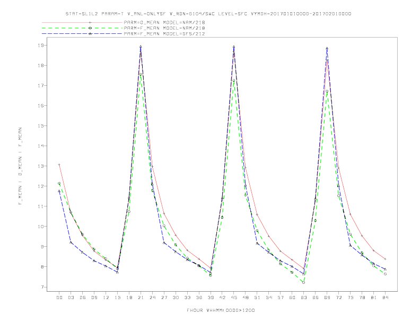Click forecast hour label 03 on x-axis

[71, 298]
